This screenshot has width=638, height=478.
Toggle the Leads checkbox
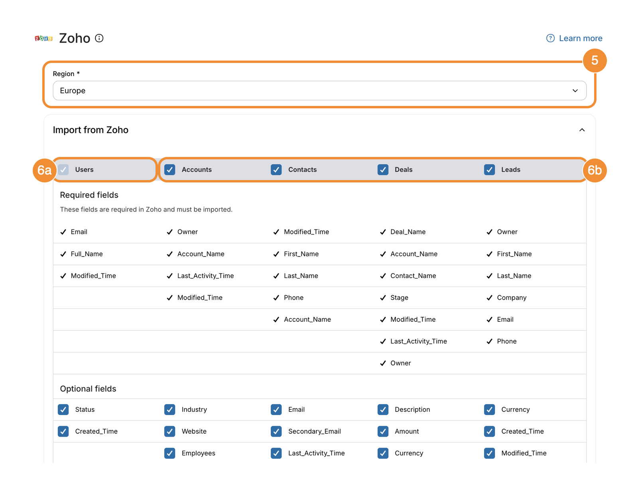(489, 170)
